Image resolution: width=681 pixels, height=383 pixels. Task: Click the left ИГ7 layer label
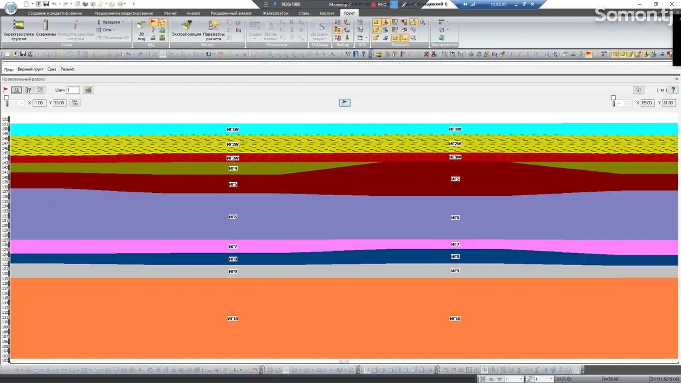pyautogui.click(x=233, y=246)
